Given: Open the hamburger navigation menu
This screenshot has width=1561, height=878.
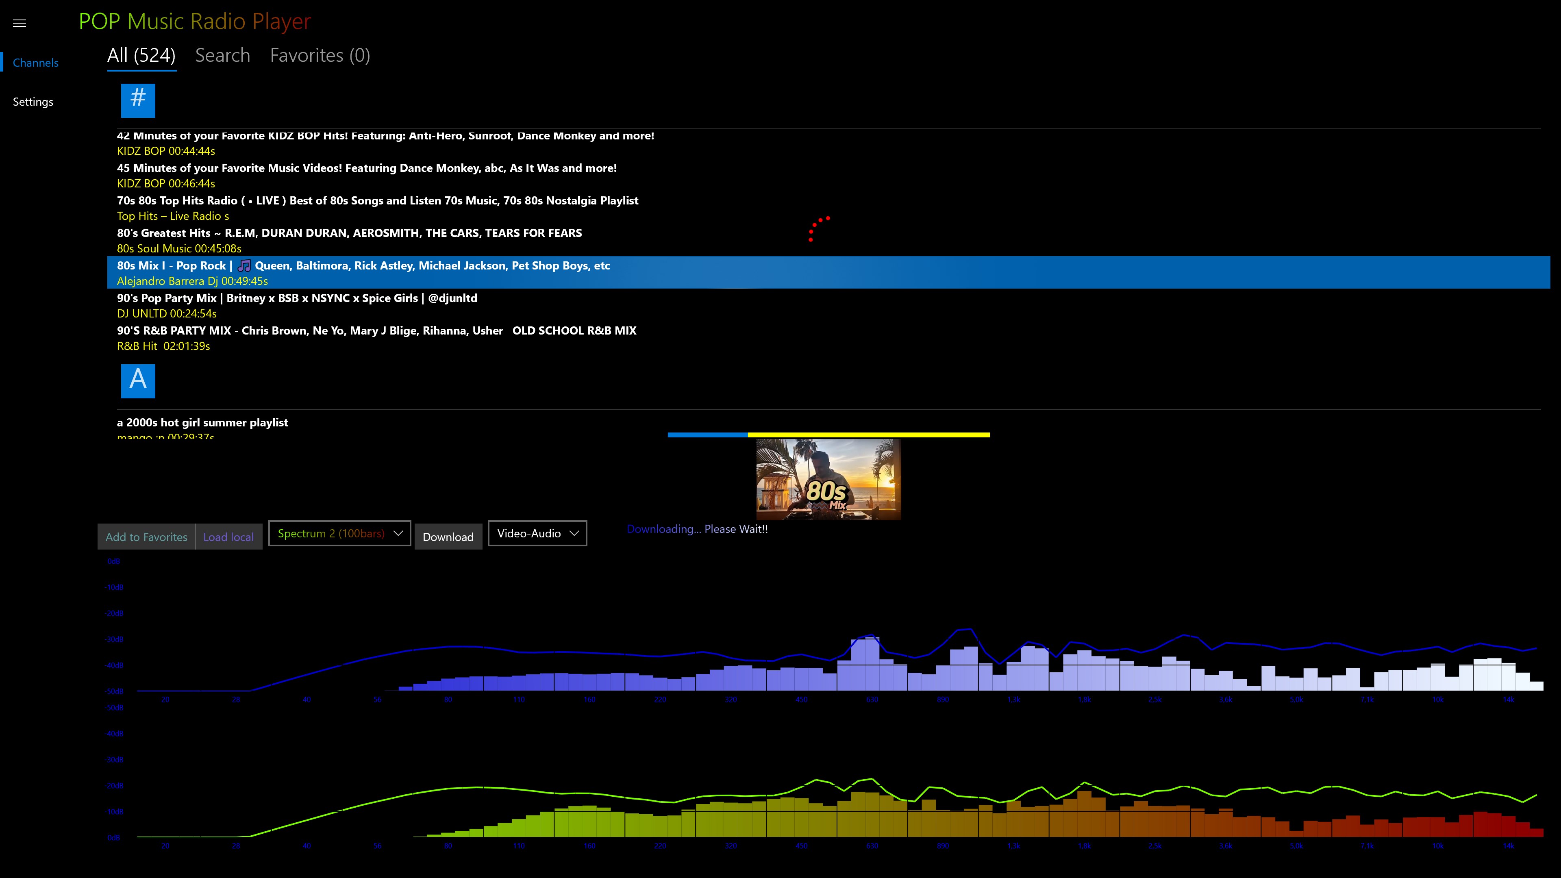Looking at the screenshot, I should click(20, 23).
